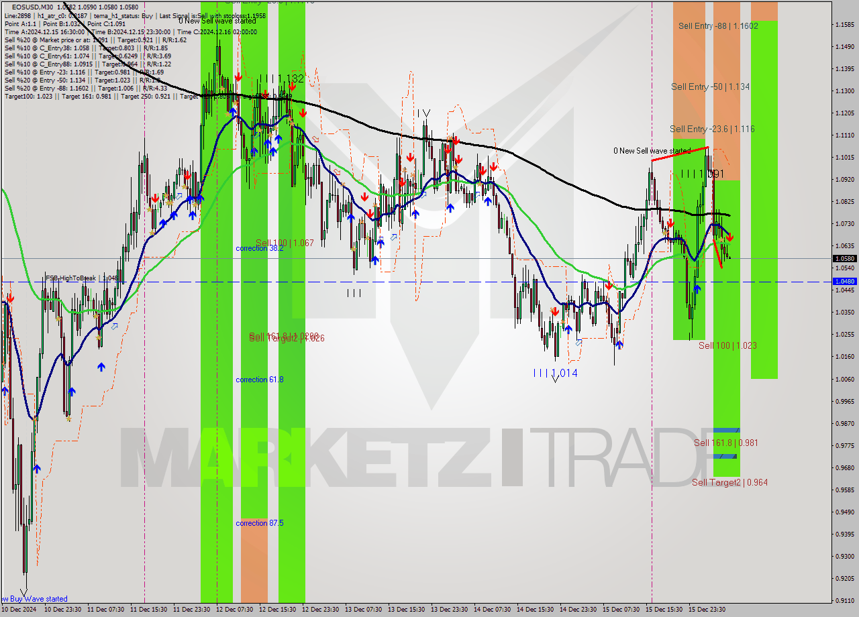Select the 'I I I 1.132' wave label

pos(282,78)
